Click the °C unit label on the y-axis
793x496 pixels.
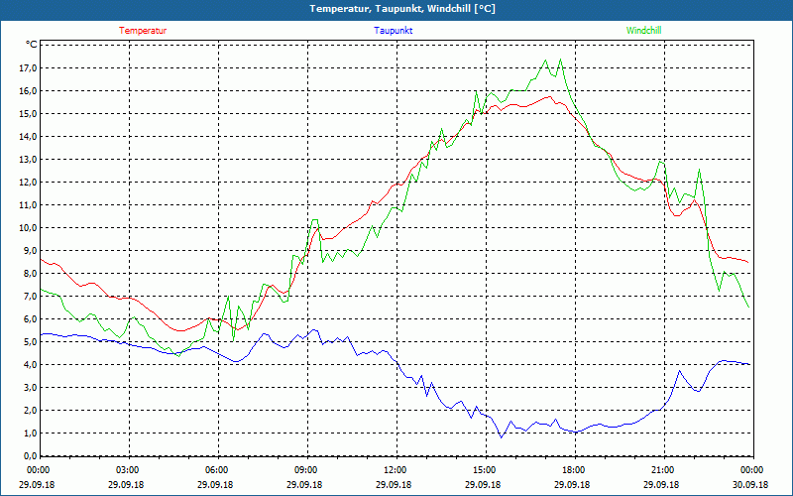point(32,45)
